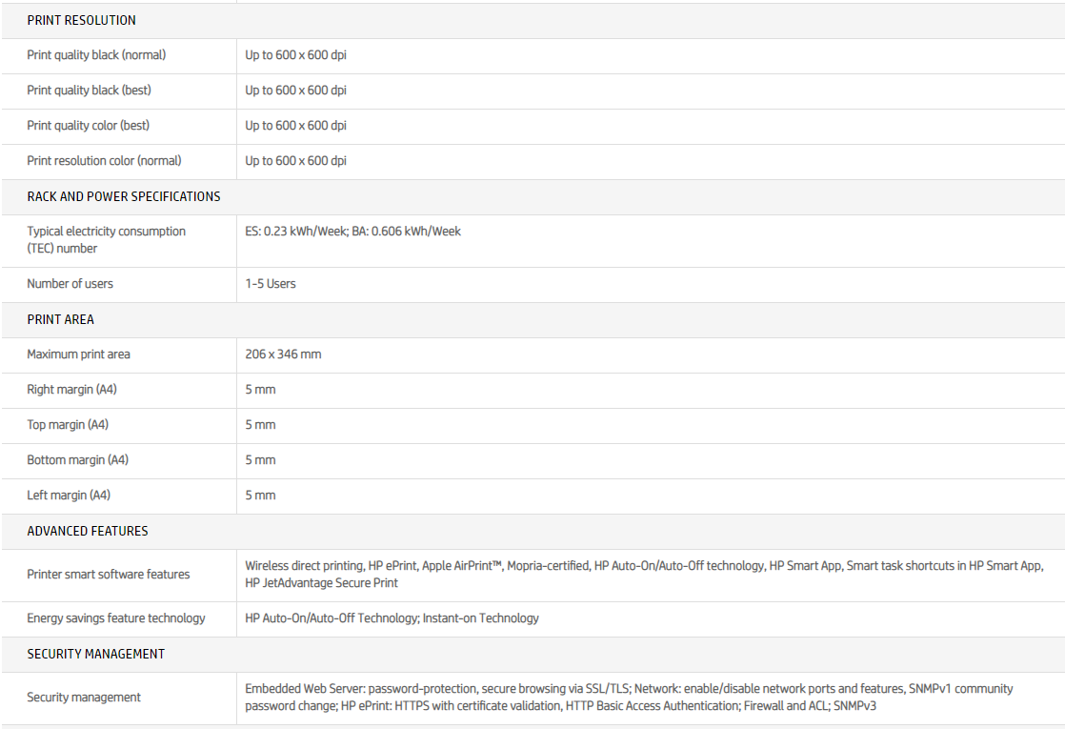Select the PRINT AREA section heading
Screen dimensions: 1065x729
[x=61, y=319]
